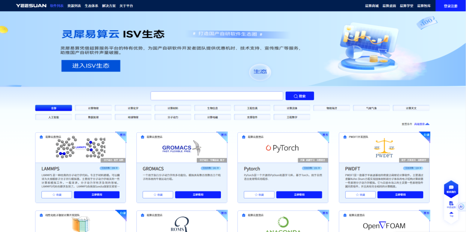
Task: Click the LAMMPS logo thumbnail
Action: pos(81,147)
